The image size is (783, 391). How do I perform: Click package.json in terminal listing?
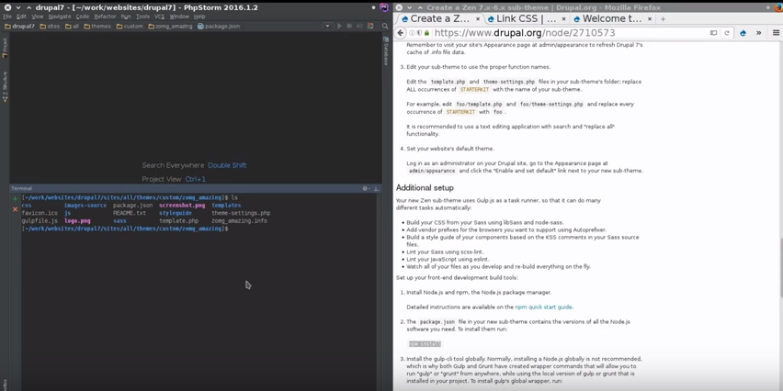click(133, 206)
